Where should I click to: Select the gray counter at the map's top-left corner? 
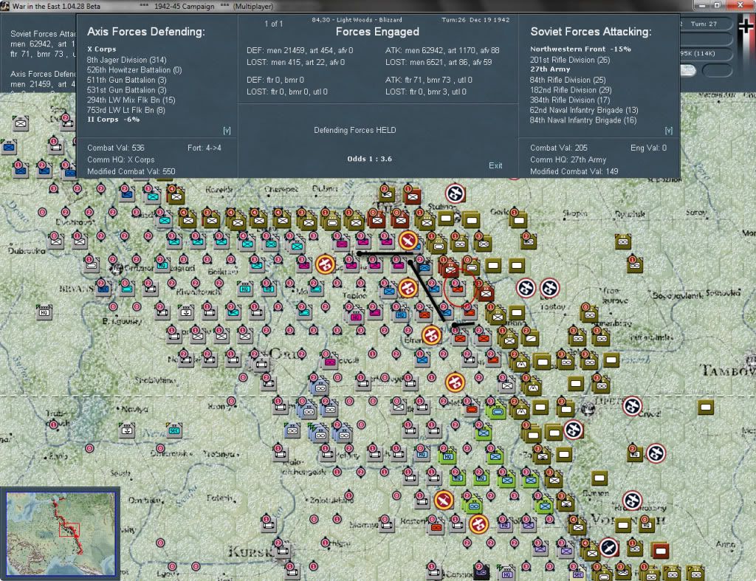point(20,123)
